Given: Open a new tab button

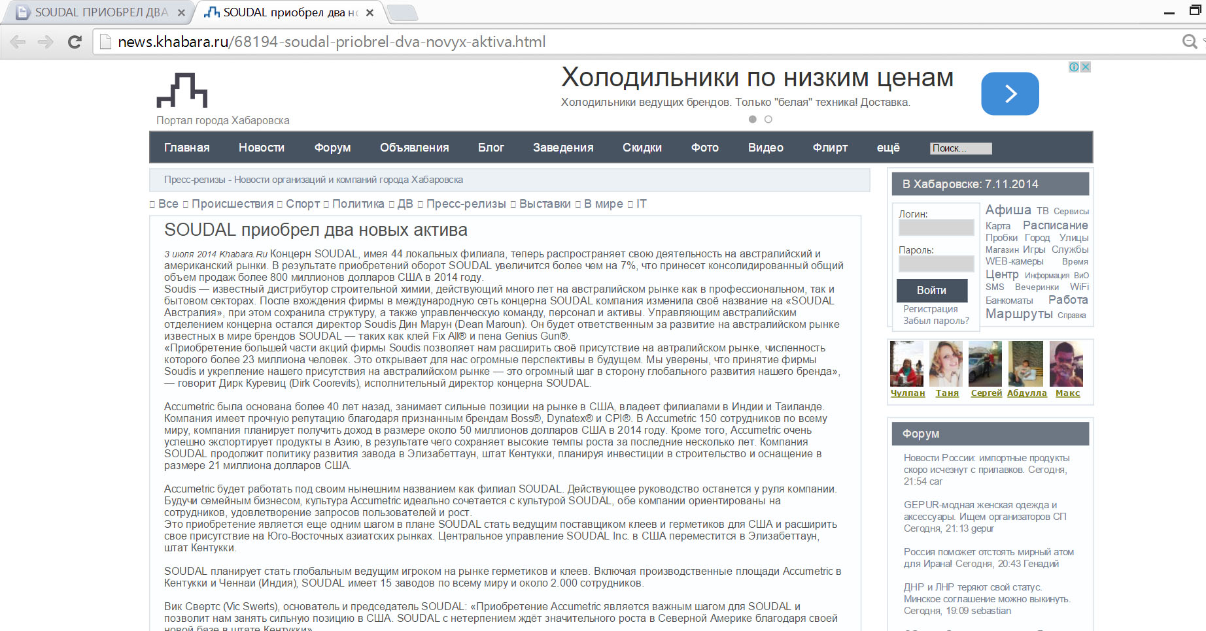Looking at the screenshot, I should 402,12.
